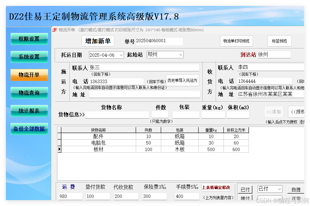Viewport: 310px width, 206px height.
Task: Click the 物流单打印预览 button
Action: click(x=237, y=41)
